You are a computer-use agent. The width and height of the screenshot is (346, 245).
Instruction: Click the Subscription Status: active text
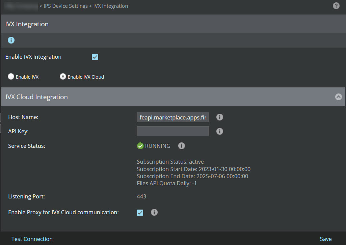pyautogui.click(x=170, y=162)
